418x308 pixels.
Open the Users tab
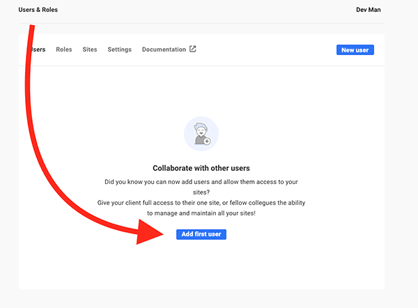click(x=38, y=49)
